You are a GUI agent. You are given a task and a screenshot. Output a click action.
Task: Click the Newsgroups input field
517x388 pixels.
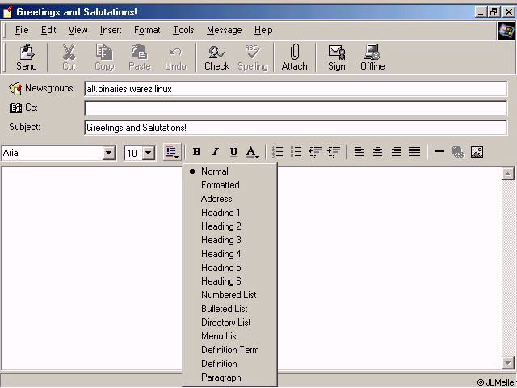pyautogui.click(x=296, y=89)
